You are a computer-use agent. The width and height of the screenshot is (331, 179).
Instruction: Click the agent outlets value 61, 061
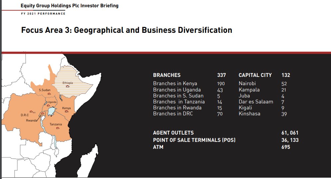pyautogui.click(x=290, y=133)
